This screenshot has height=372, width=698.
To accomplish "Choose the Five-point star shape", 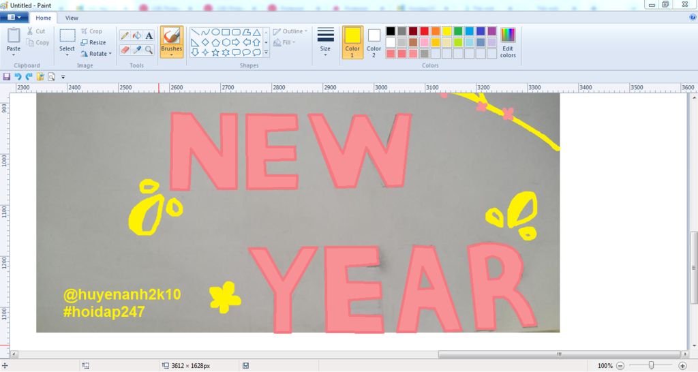I will [215, 52].
